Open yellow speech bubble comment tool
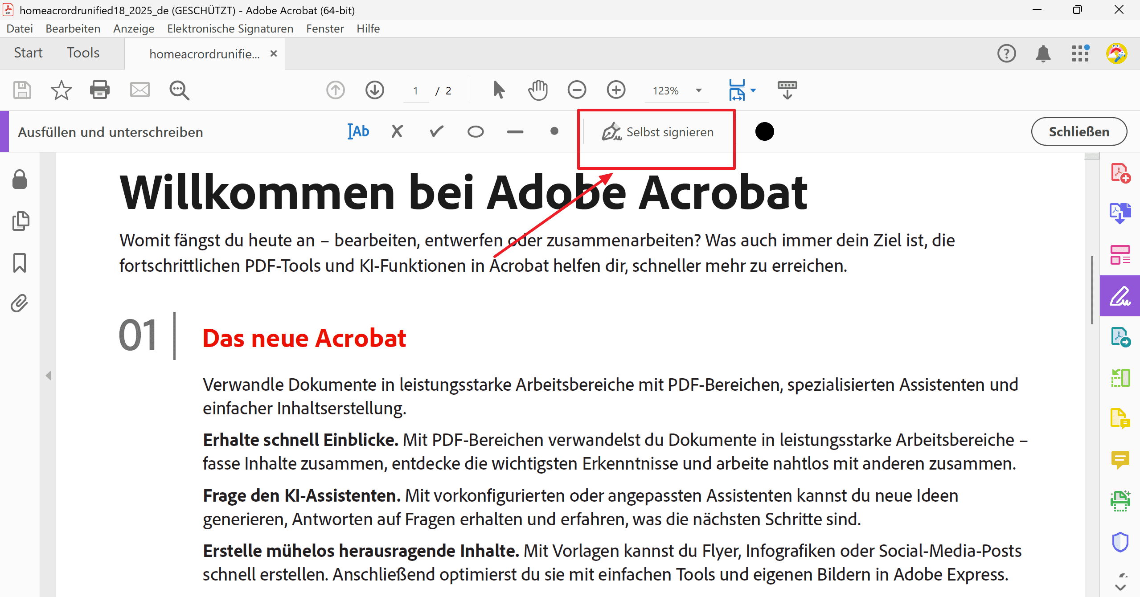 pyautogui.click(x=1120, y=460)
